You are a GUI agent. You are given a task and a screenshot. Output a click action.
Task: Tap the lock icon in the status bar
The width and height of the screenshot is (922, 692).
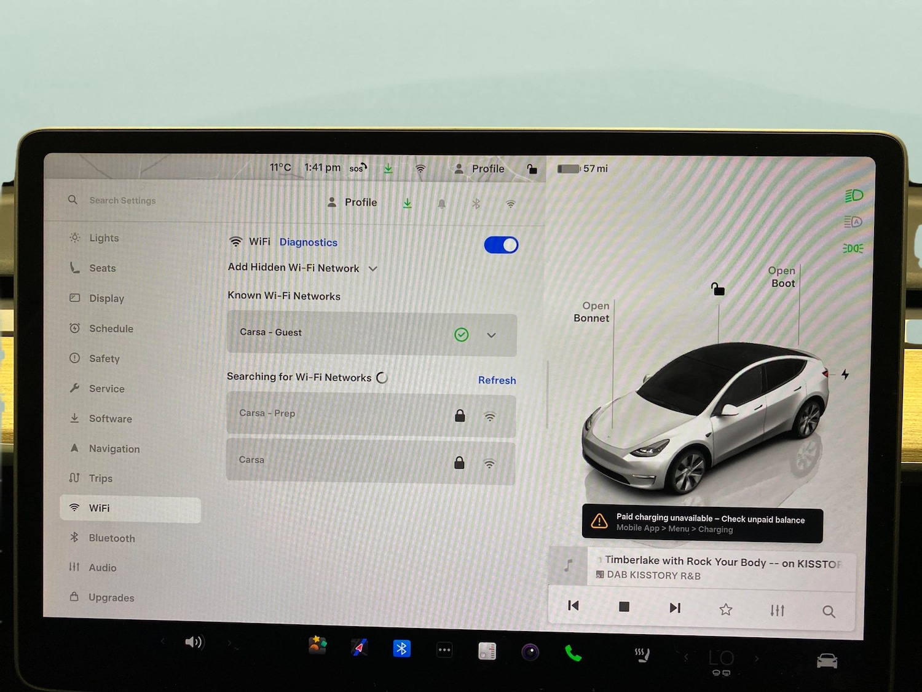tap(532, 169)
